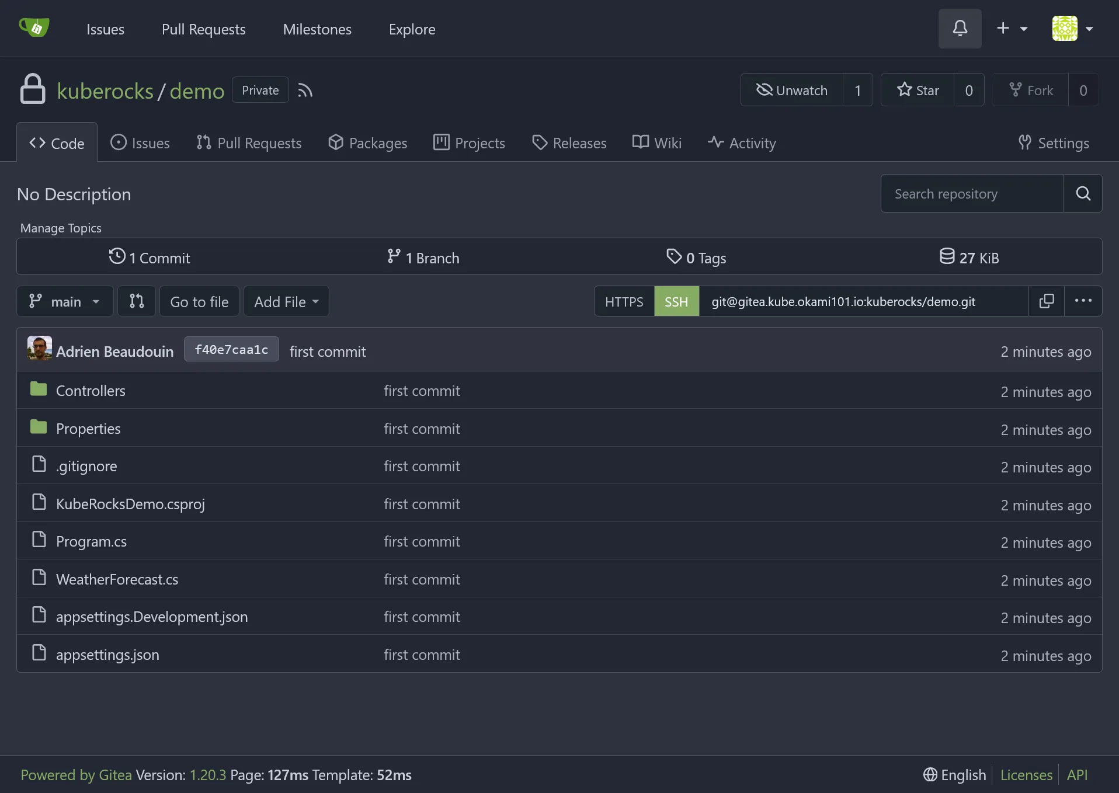
Task: Open the Add File dropdown
Action: coord(286,301)
